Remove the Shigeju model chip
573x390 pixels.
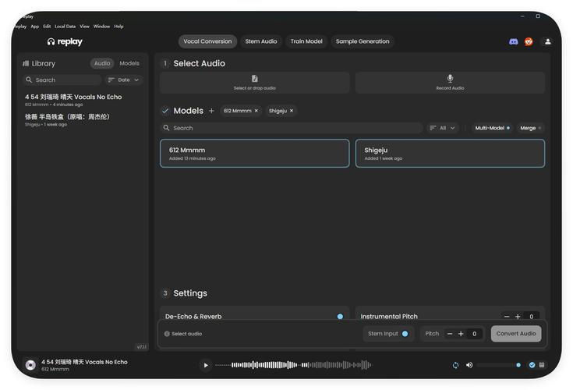coord(292,111)
